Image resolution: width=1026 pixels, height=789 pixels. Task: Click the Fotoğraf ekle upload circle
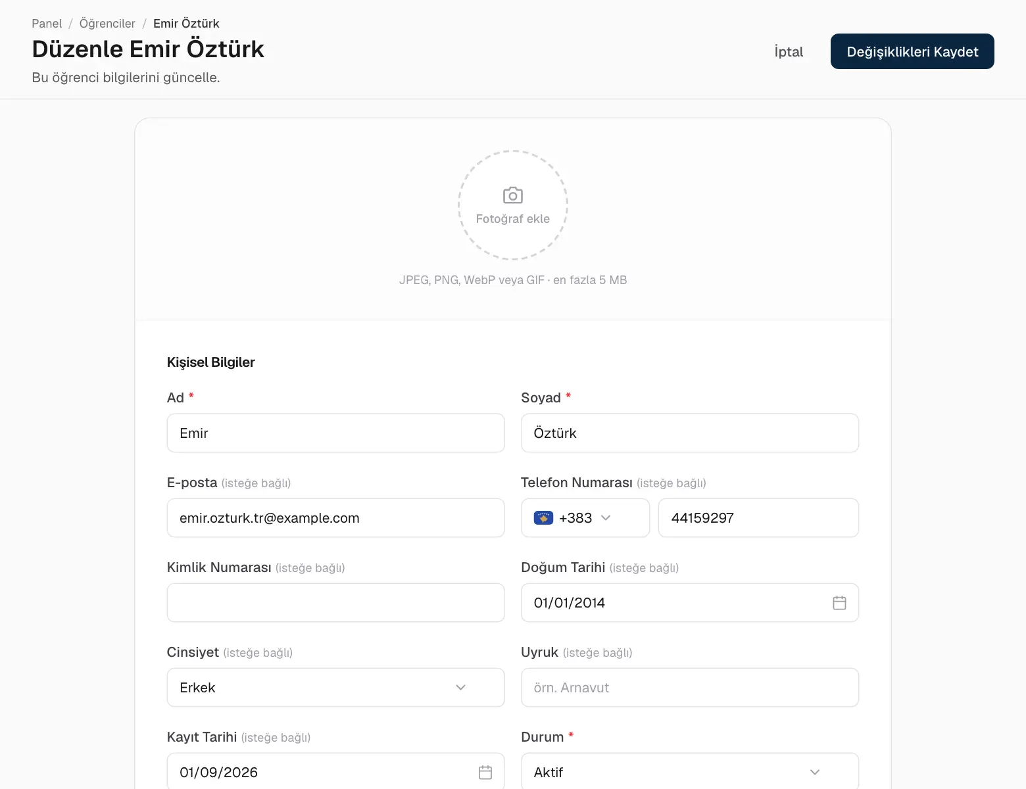click(513, 205)
